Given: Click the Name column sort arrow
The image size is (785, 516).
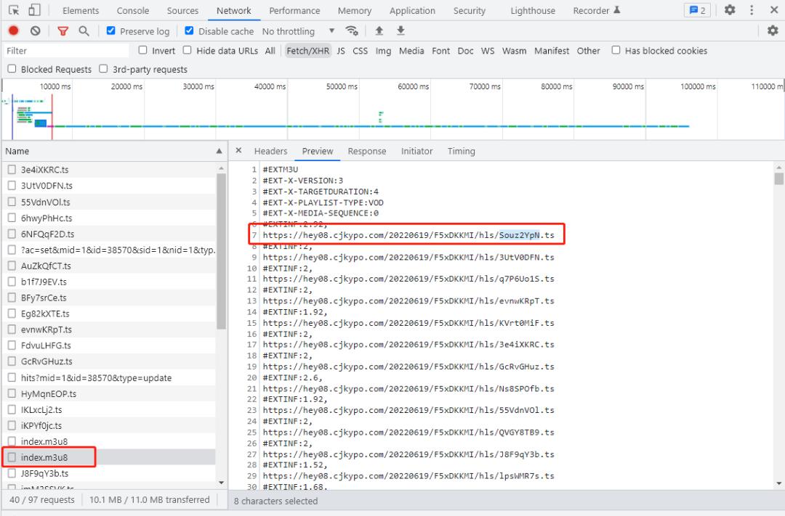Looking at the screenshot, I should [220, 151].
